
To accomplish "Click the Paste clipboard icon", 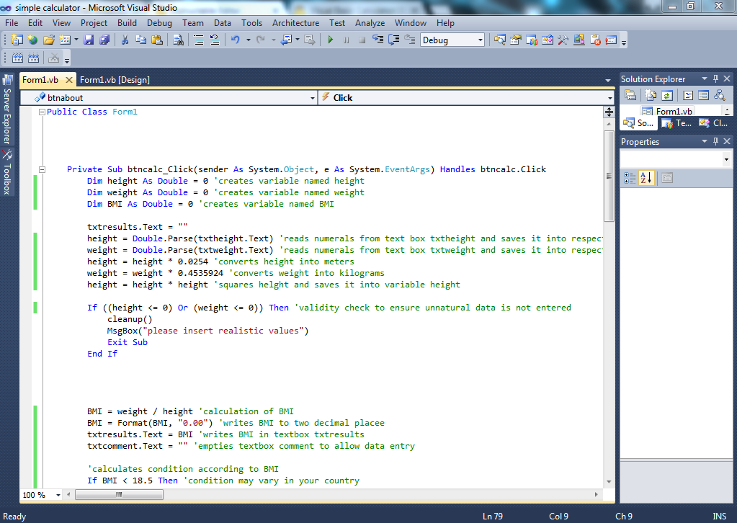I will (x=156, y=40).
